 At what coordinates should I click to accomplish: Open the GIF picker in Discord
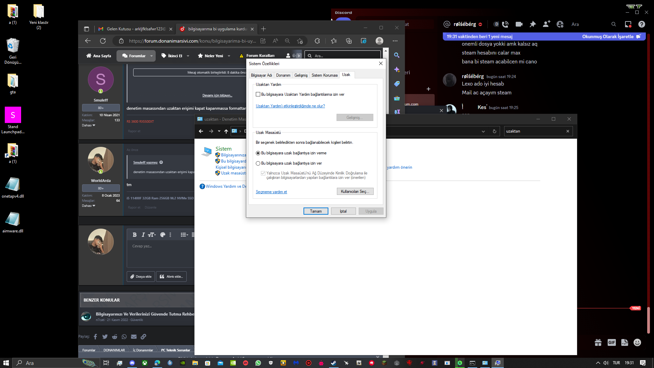pos(611,342)
